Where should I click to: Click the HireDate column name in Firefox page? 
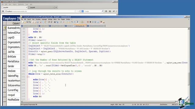coord(12,71)
